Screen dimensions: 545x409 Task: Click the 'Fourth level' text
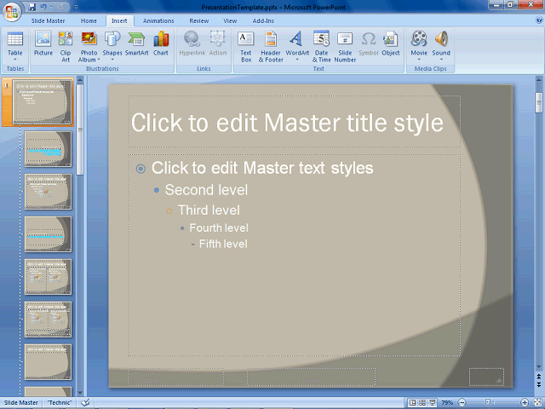(219, 228)
